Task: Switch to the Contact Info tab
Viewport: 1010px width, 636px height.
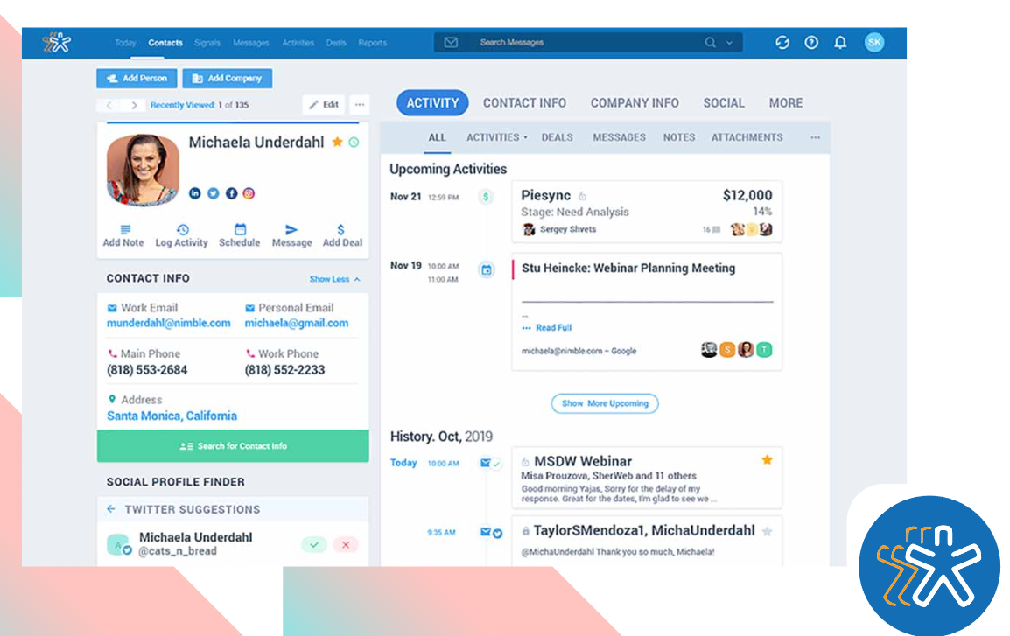Action: (524, 103)
